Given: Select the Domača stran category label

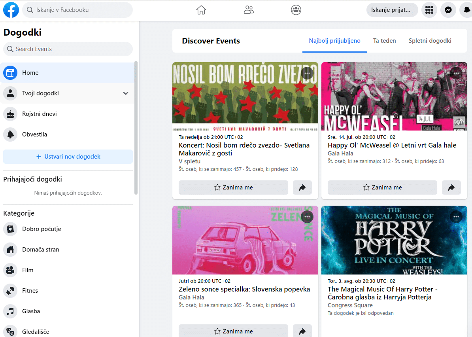Looking at the screenshot, I should point(41,249).
